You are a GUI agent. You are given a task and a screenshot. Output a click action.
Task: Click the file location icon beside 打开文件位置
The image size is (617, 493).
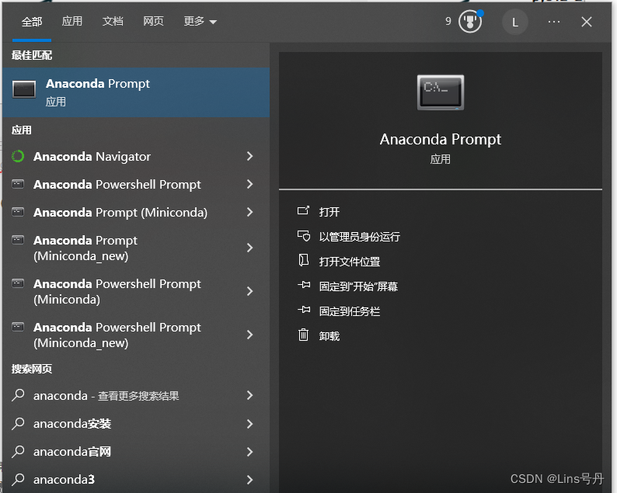pos(303,260)
